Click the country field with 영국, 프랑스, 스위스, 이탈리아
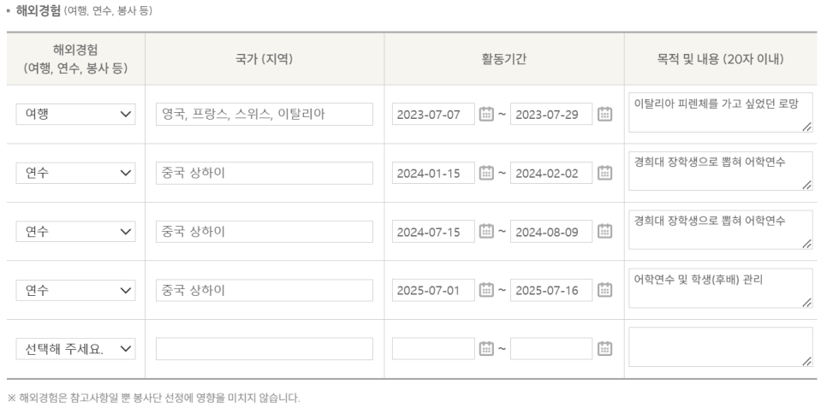Viewport: 827px width, 408px height. click(265, 115)
